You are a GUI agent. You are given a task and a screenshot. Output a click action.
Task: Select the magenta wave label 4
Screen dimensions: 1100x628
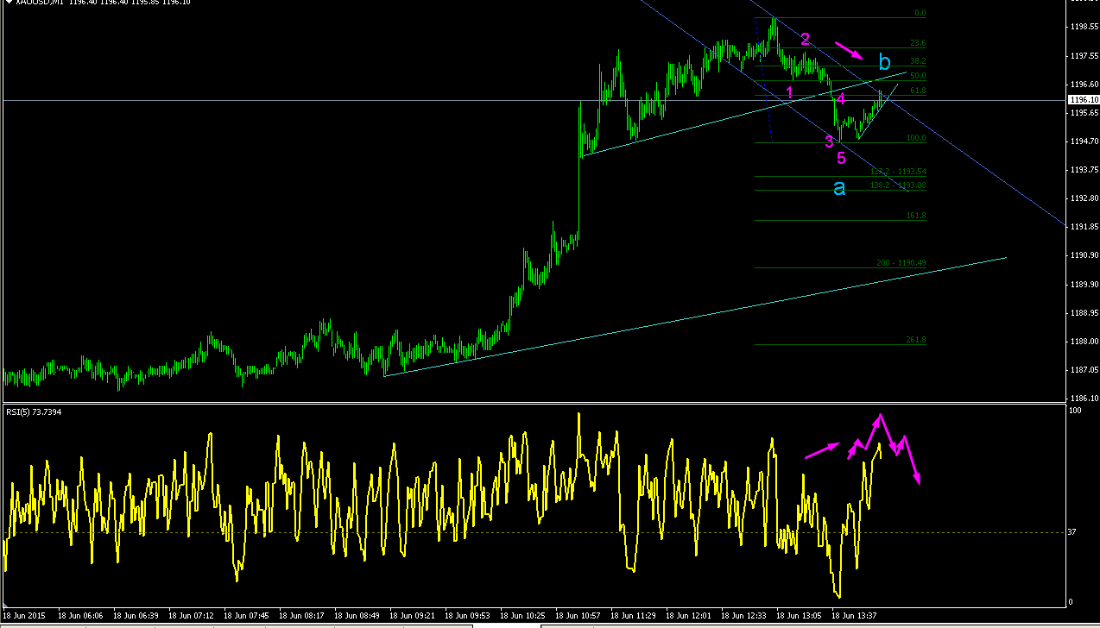pyautogui.click(x=841, y=99)
